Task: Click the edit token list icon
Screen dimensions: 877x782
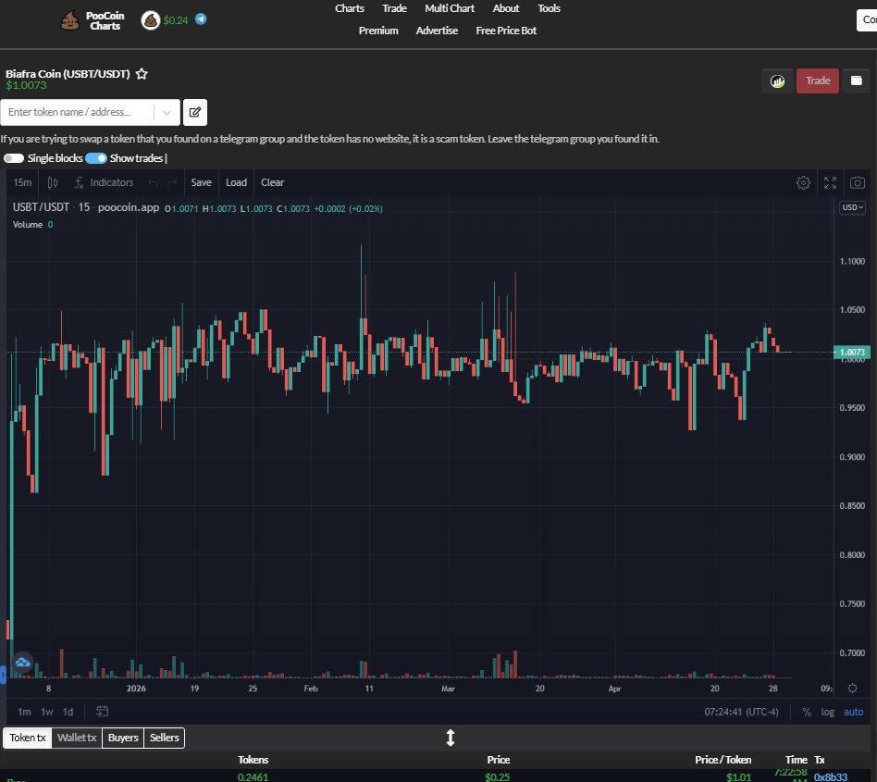Action: 194,112
